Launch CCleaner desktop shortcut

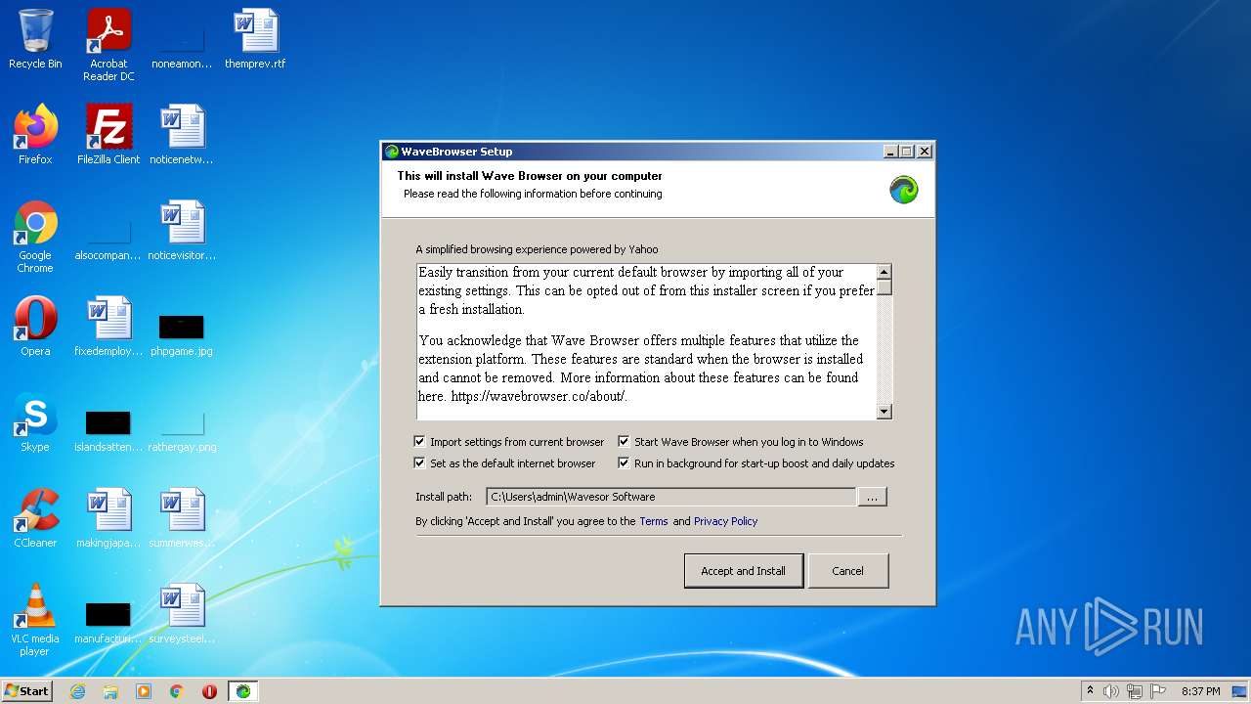[x=35, y=518]
